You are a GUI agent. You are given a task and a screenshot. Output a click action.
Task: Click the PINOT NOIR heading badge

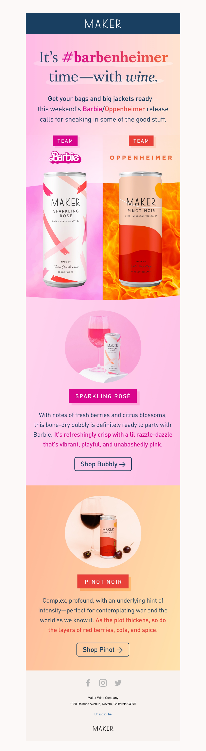click(x=103, y=582)
